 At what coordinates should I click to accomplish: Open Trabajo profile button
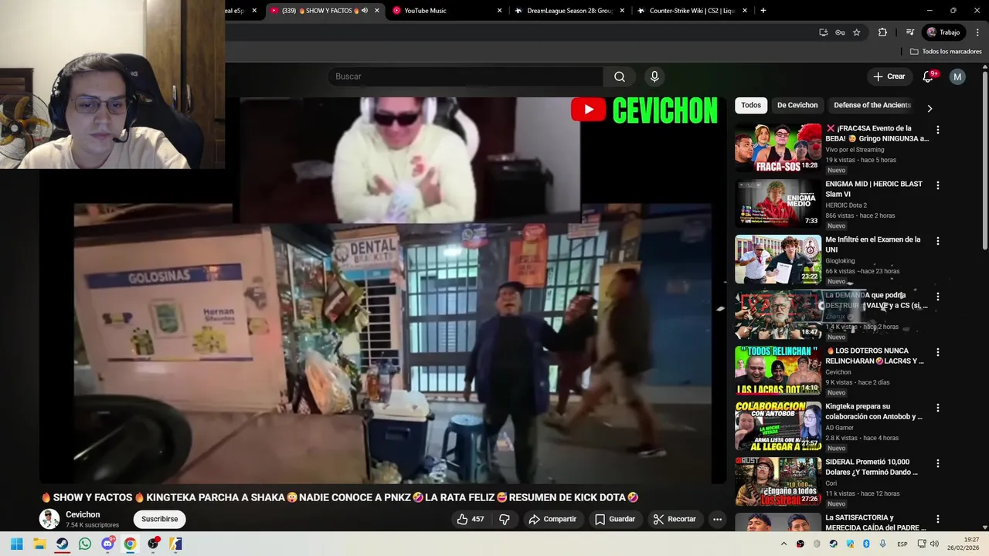(944, 32)
